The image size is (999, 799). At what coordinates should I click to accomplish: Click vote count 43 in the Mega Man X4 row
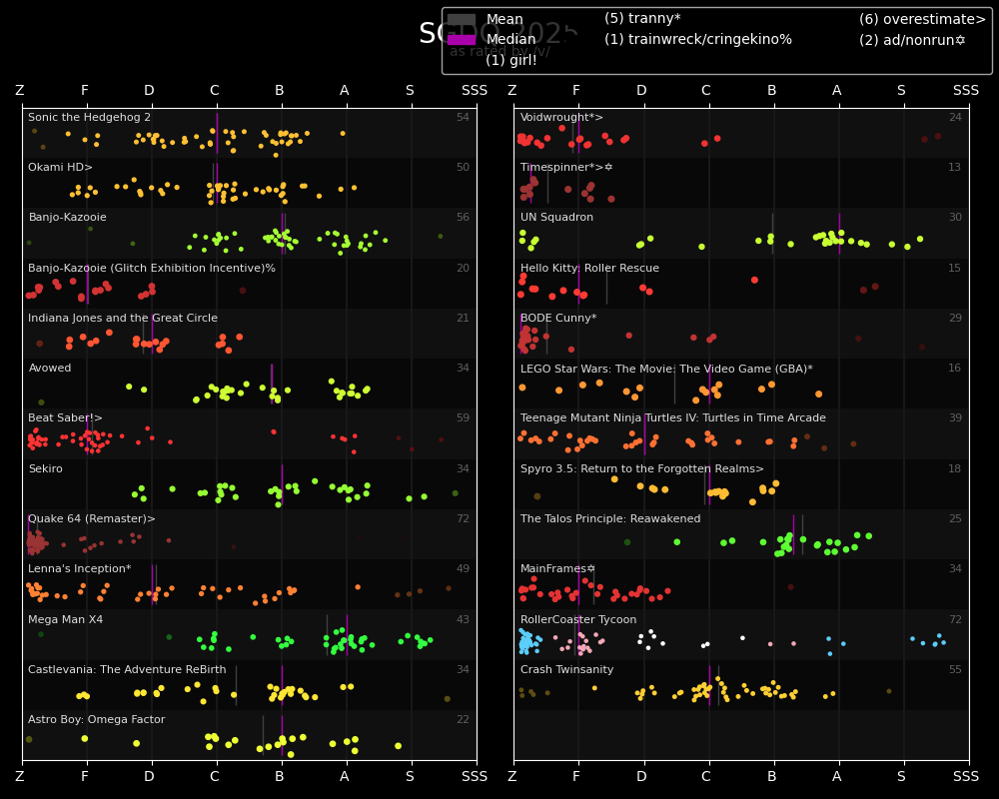(x=463, y=619)
